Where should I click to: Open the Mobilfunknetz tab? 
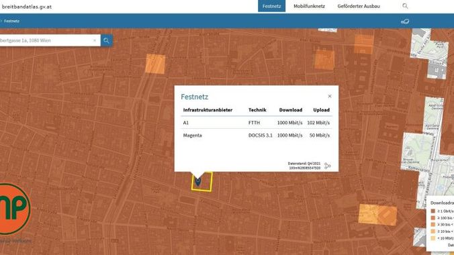309,6
